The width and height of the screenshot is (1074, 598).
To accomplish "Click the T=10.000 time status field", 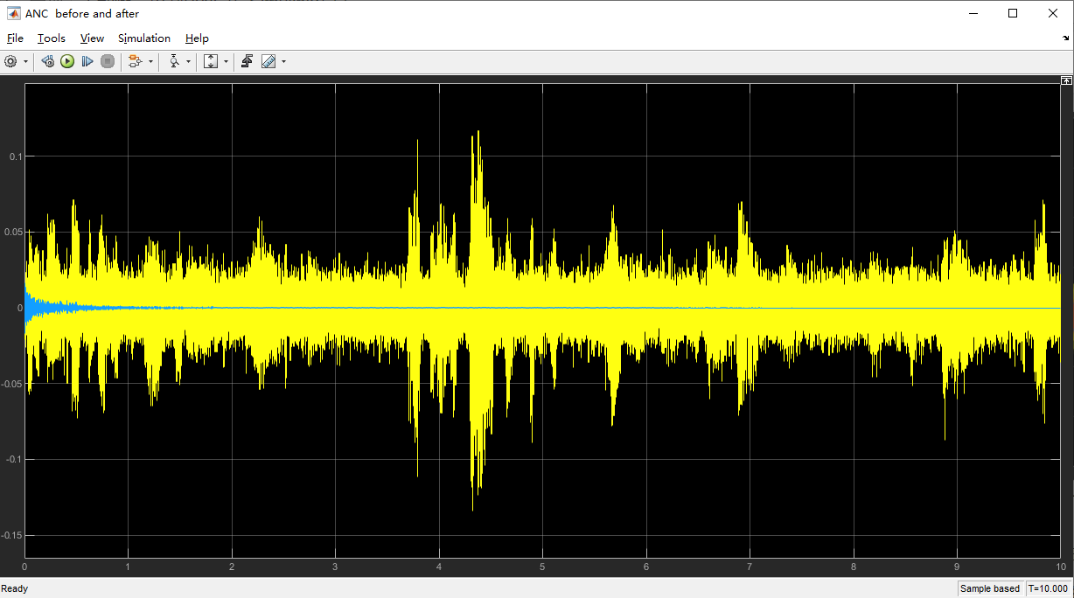I will 1048,588.
